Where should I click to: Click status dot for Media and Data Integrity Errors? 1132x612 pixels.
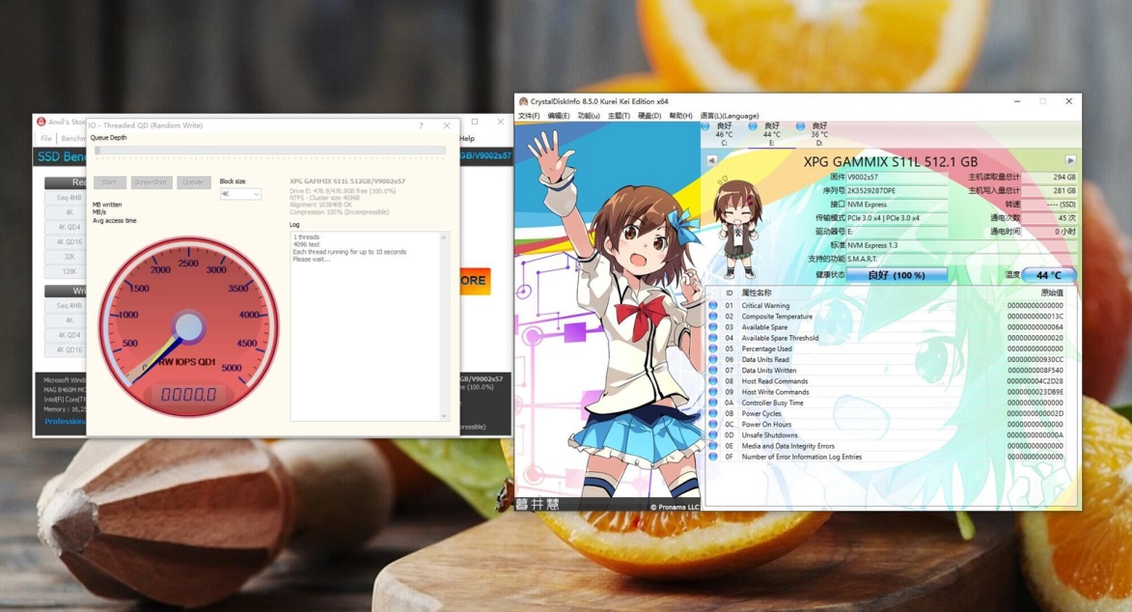pos(713,447)
